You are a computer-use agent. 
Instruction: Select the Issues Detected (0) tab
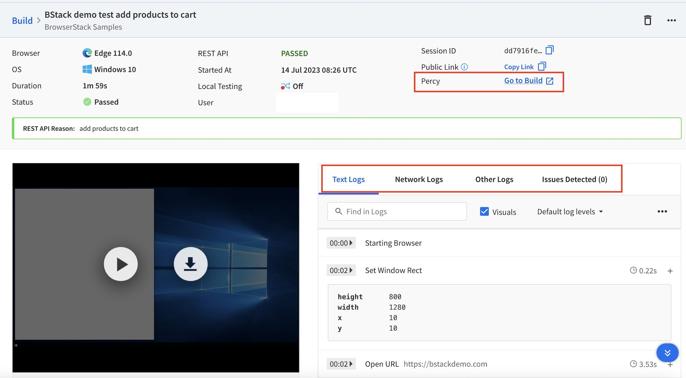[x=574, y=179]
